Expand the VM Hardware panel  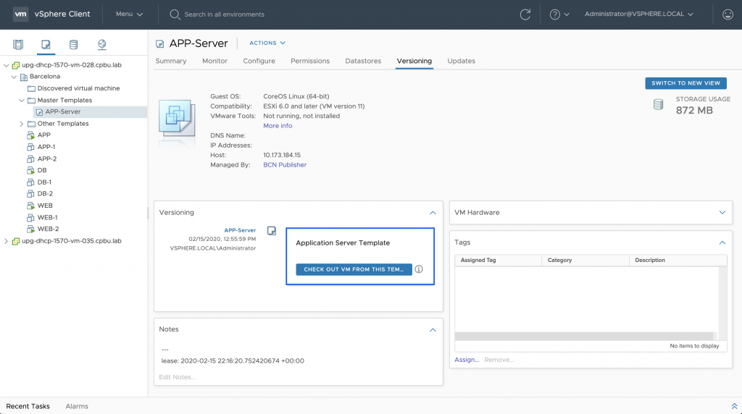pyautogui.click(x=722, y=213)
